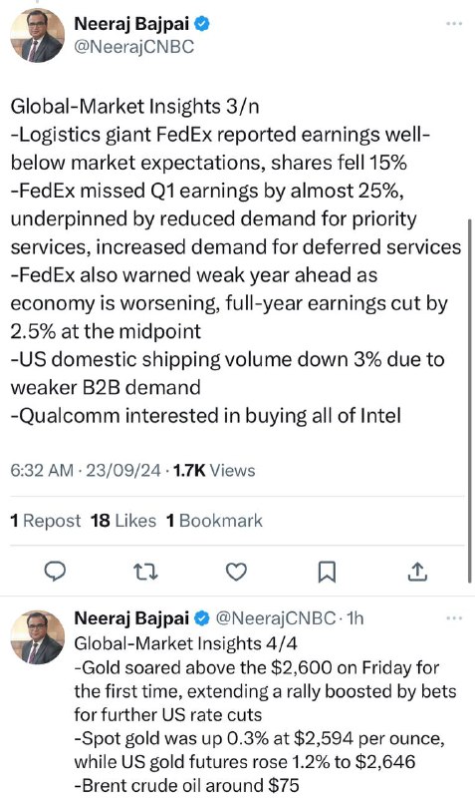
Task: Open the profile photo on the 4/4 tweet
Action: pyautogui.click(x=38, y=637)
